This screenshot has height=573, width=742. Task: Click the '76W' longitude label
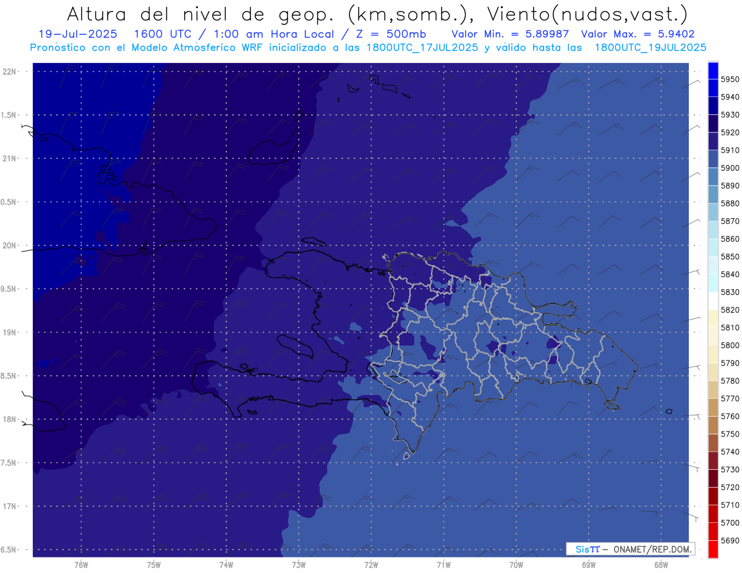(x=81, y=565)
